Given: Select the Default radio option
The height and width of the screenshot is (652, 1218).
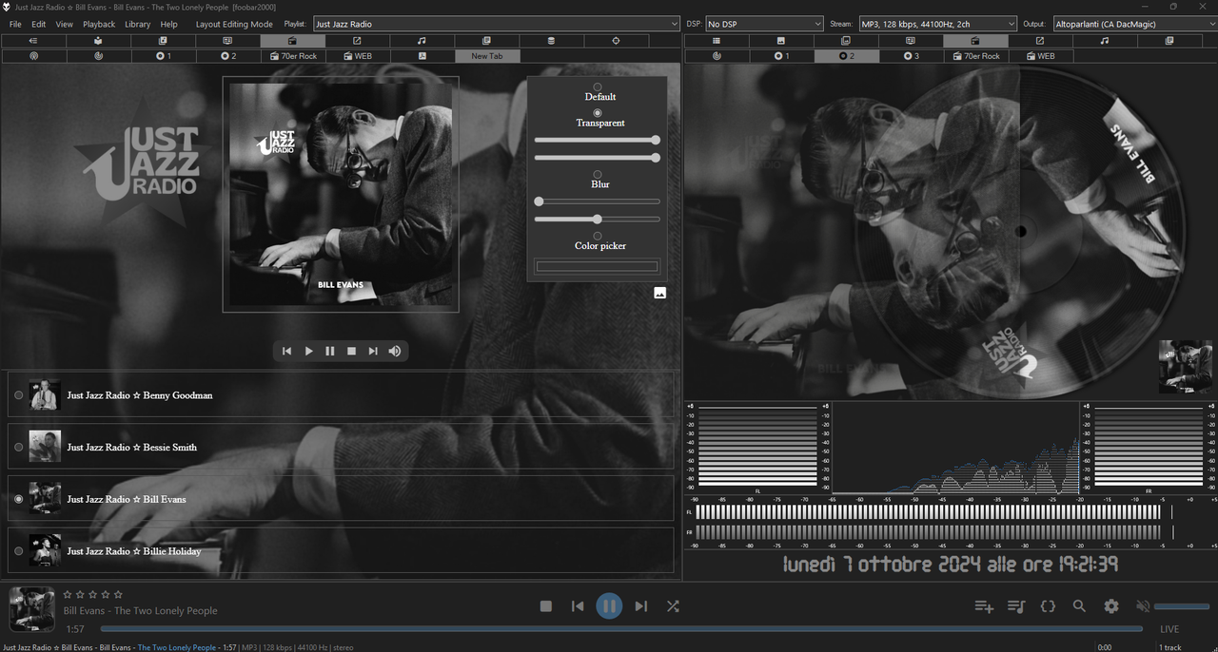Looking at the screenshot, I should click(x=598, y=87).
